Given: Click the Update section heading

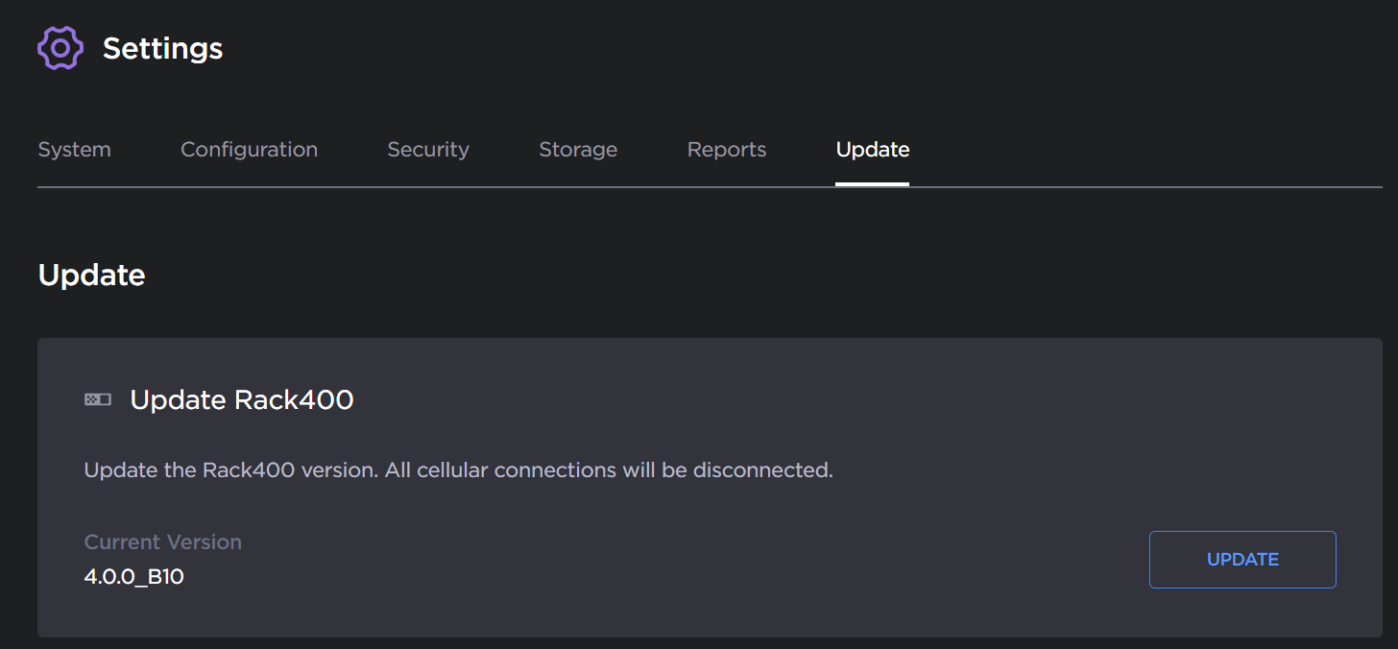Looking at the screenshot, I should (x=91, y=276).
